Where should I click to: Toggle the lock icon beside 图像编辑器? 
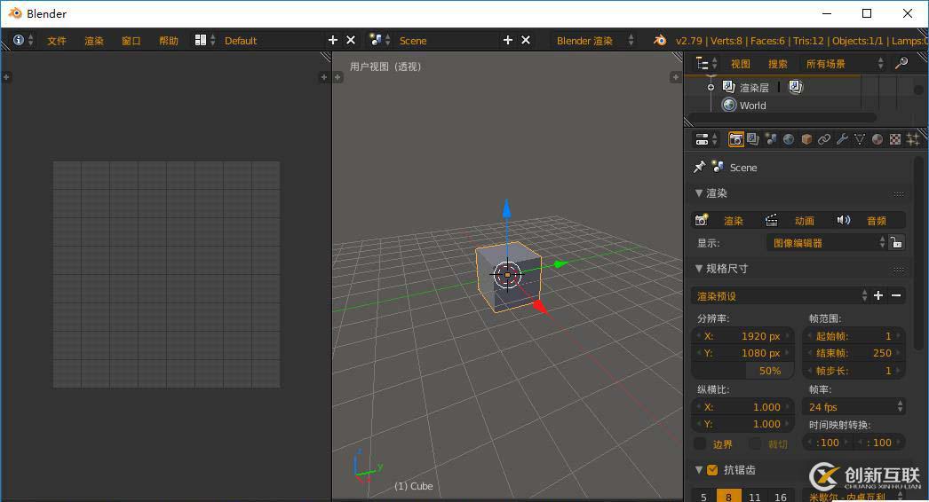tap(897, 242)
